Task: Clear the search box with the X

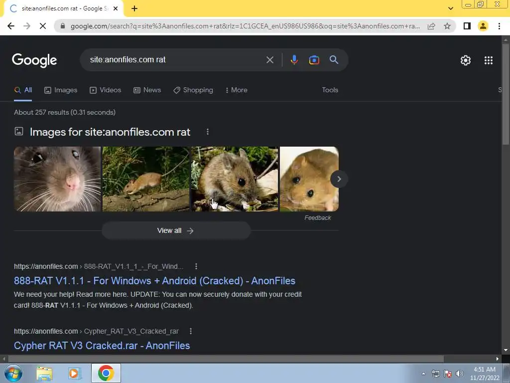Action: point(269,60)
